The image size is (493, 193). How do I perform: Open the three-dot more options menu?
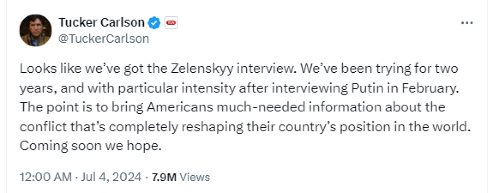pyautogui.click(x=466, y=23)
